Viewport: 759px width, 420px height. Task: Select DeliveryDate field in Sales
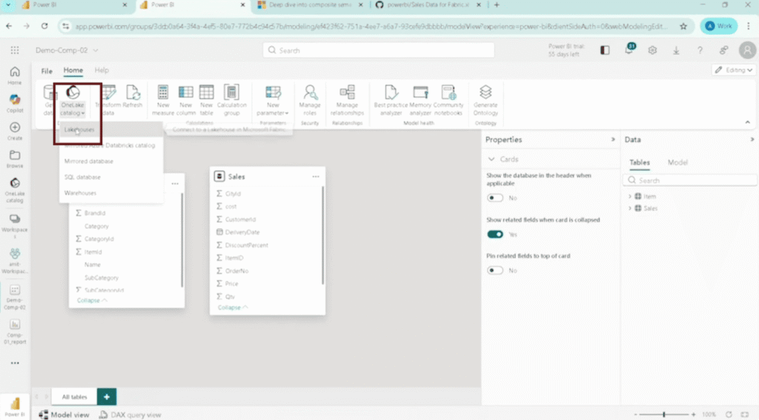[x=242, y=233]
